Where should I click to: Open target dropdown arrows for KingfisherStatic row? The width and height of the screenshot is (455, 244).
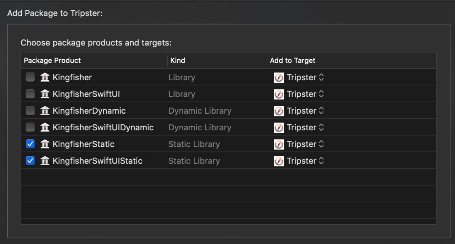click(321, 144)
